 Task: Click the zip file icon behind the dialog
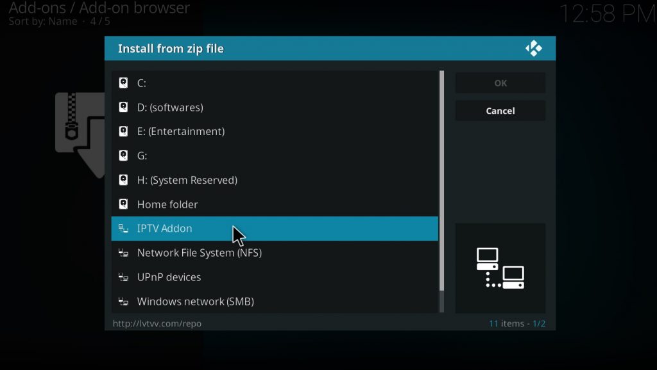tap(80, 135)
